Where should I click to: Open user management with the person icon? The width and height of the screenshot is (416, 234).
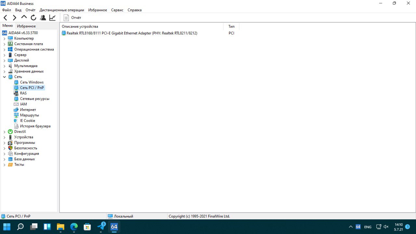click(43, 18)
